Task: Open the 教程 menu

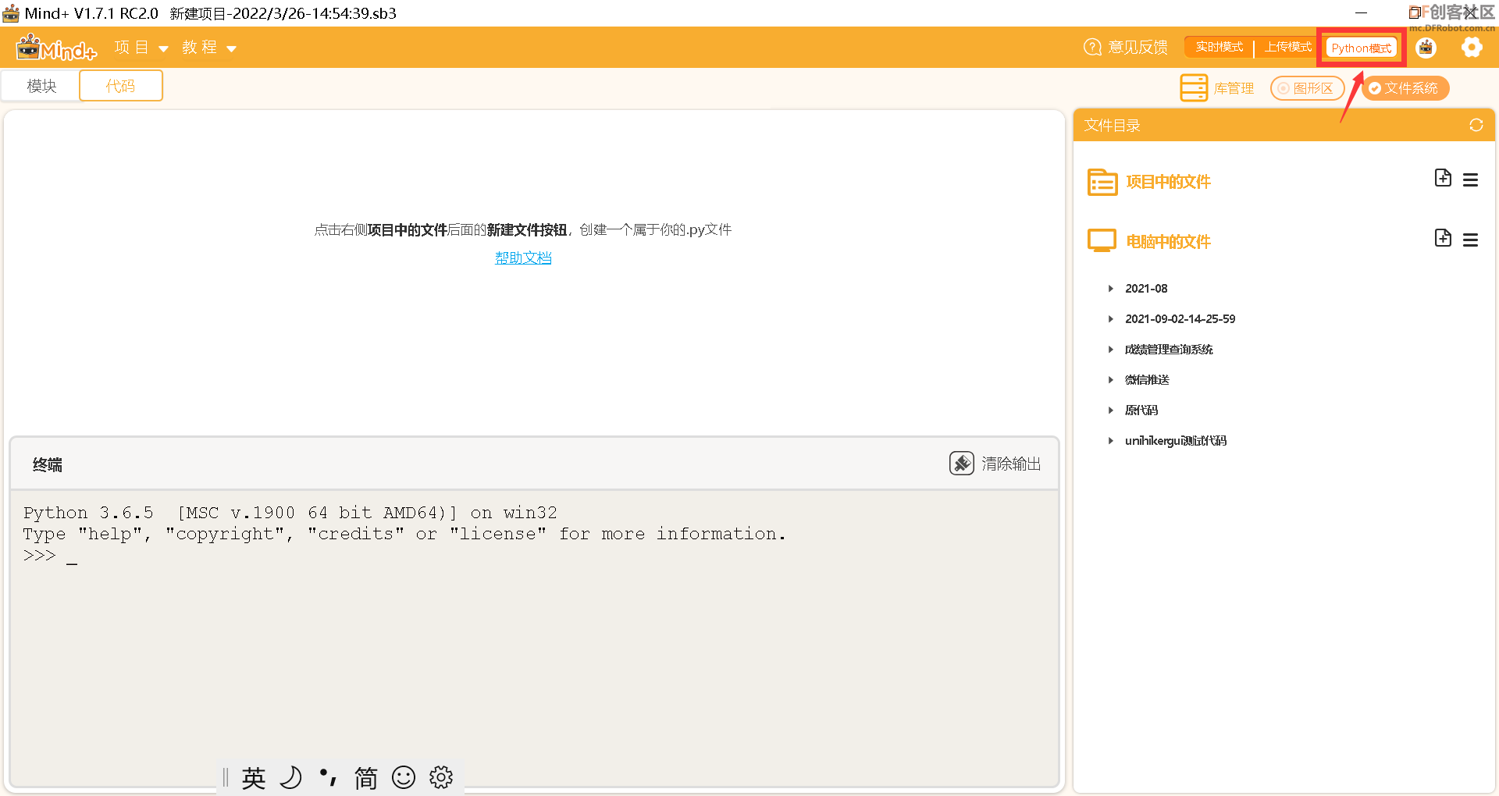Action: [200, 48]
